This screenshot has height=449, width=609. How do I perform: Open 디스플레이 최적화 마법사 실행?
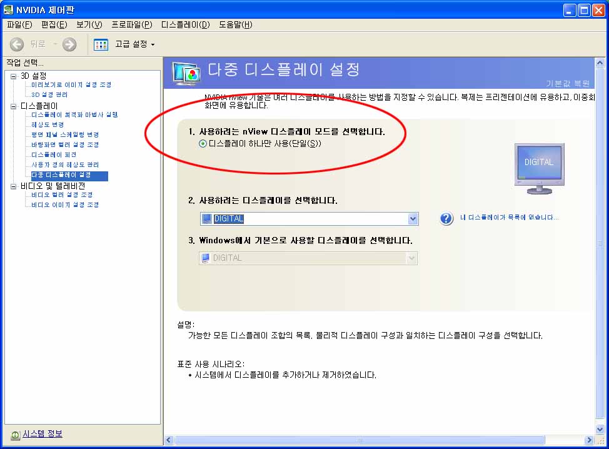point(74,114)
